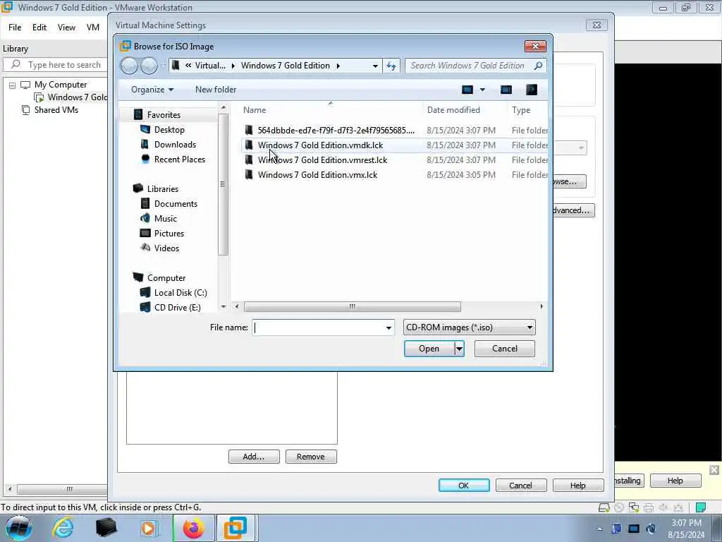Click the VMware Workstation taskbar icon
The width and height of the screenshot is (722, 542).
tap(235, 528)
